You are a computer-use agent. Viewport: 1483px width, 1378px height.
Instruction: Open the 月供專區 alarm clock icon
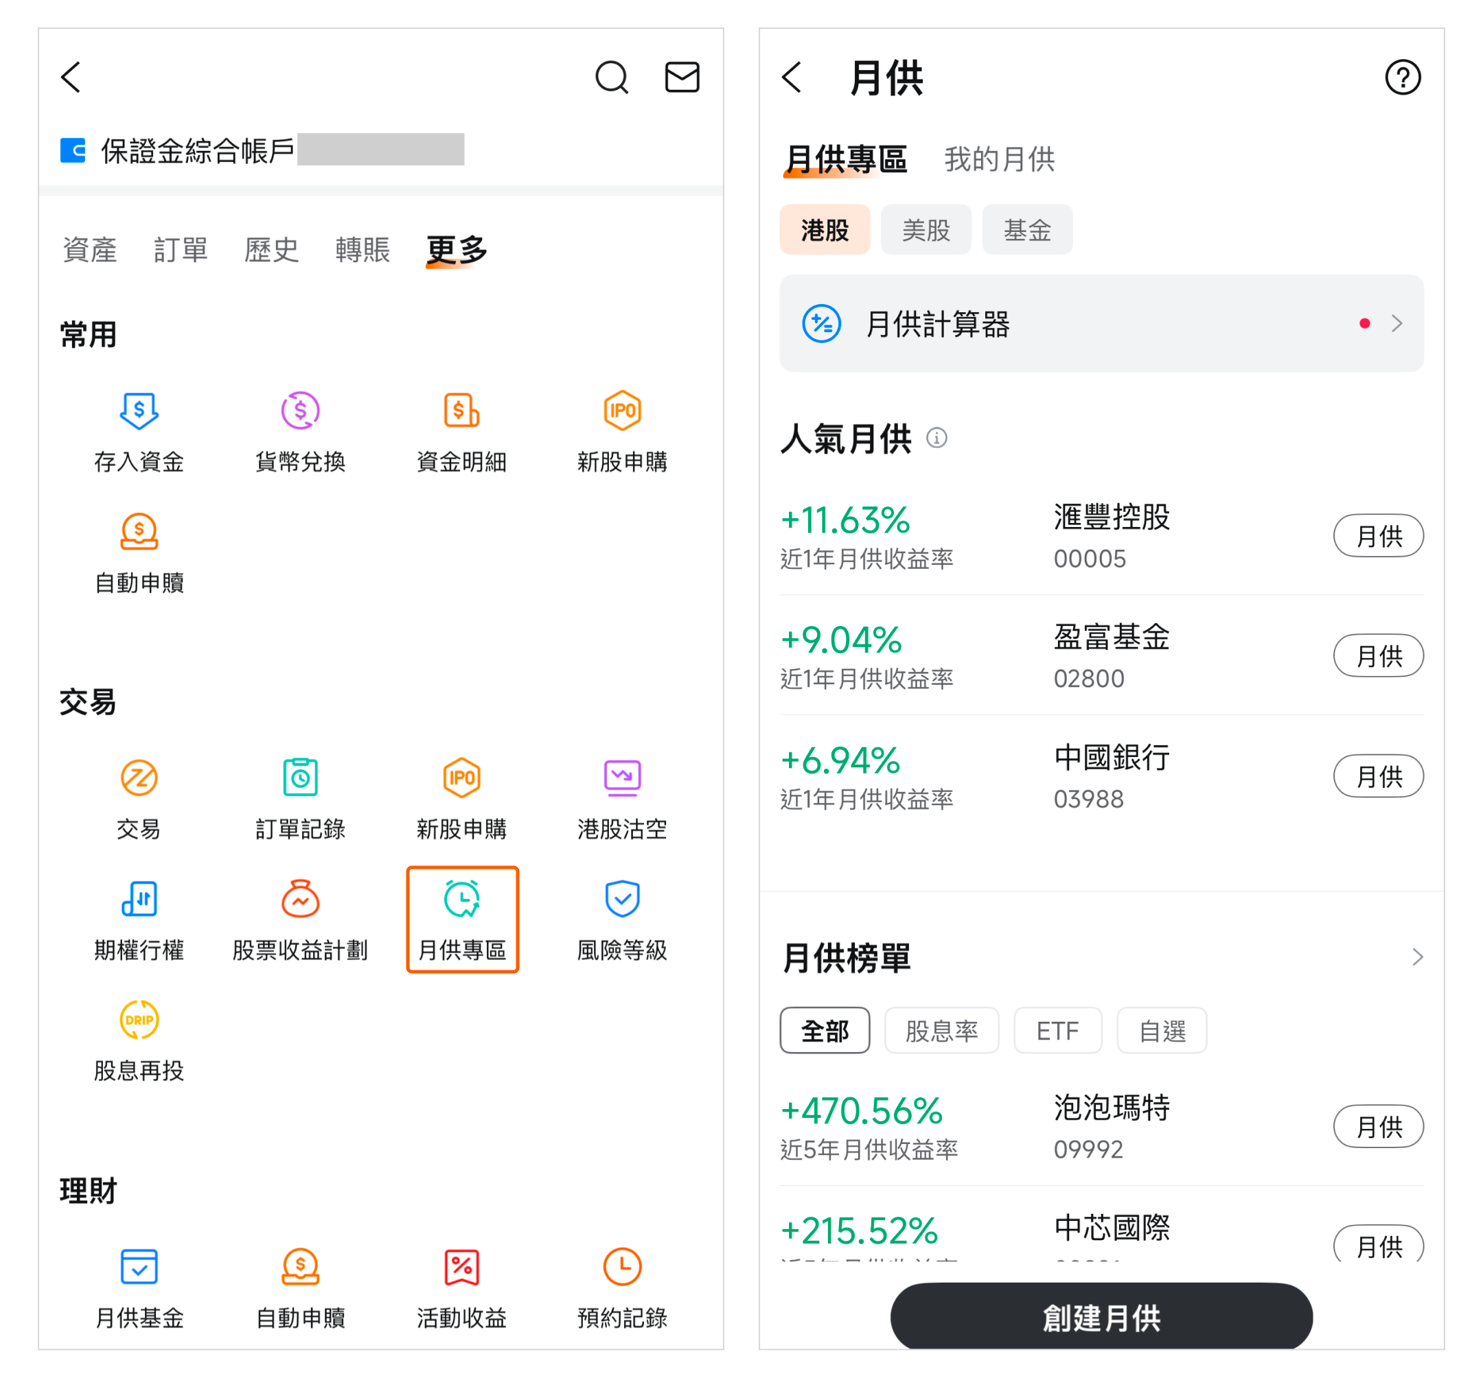coord(462,899)
